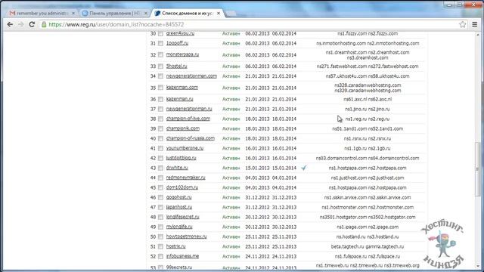Open the Chrome menu icon
The width and height of the screenshot is (484, 272).
click(475, 24)
